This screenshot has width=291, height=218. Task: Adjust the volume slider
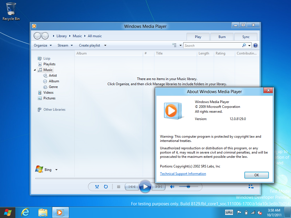(188, 186)
